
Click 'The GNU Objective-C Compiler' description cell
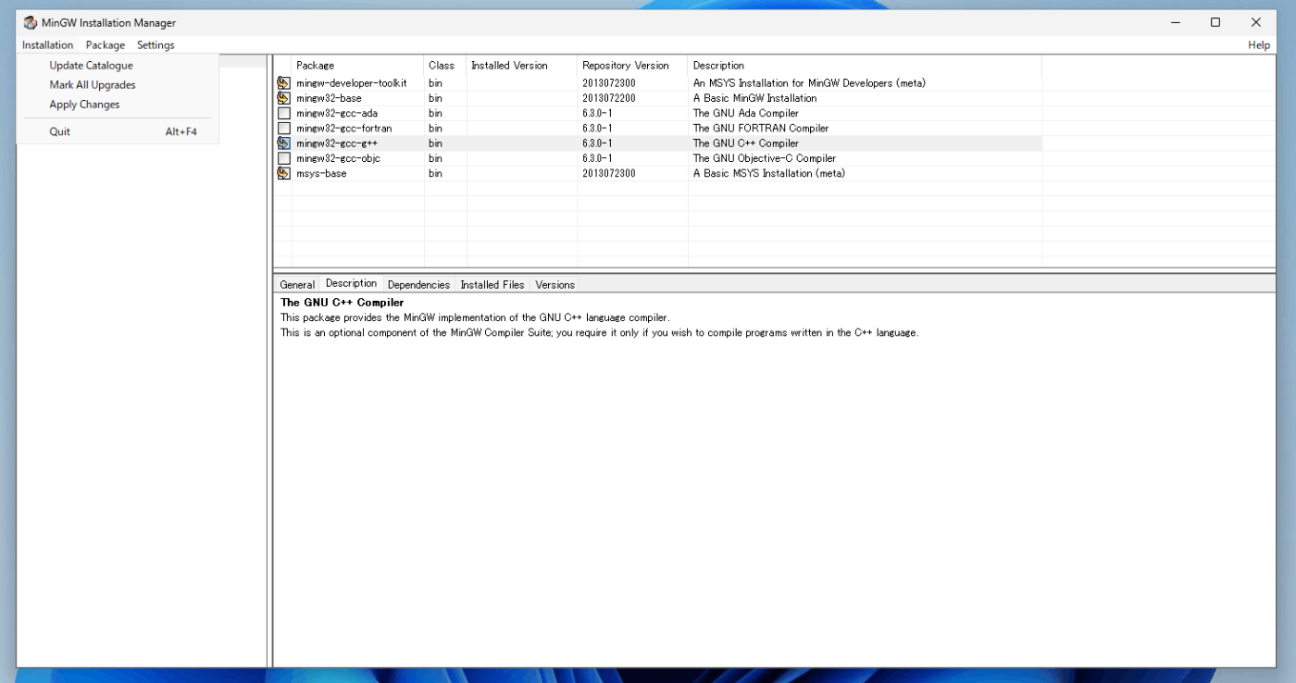765,158
